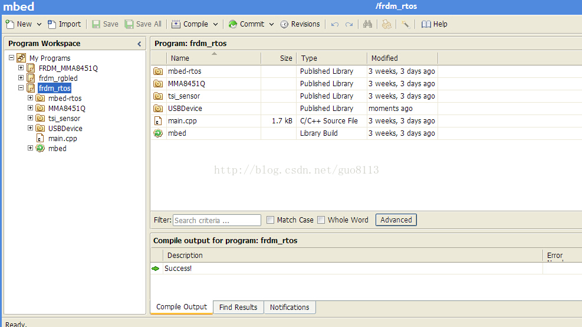Screen dimensions: 582x327
Task: Sort the file list by Size column
Action: (279, 58)
